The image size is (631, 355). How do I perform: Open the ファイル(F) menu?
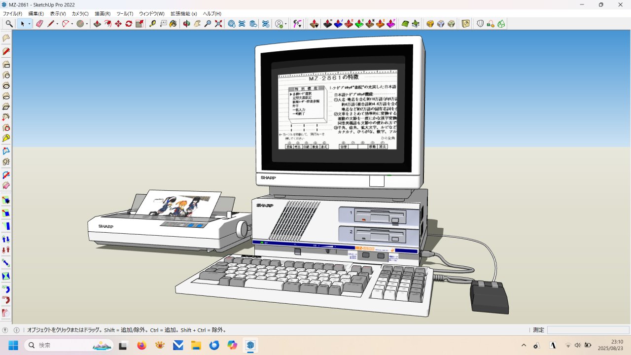click(13, 14)
